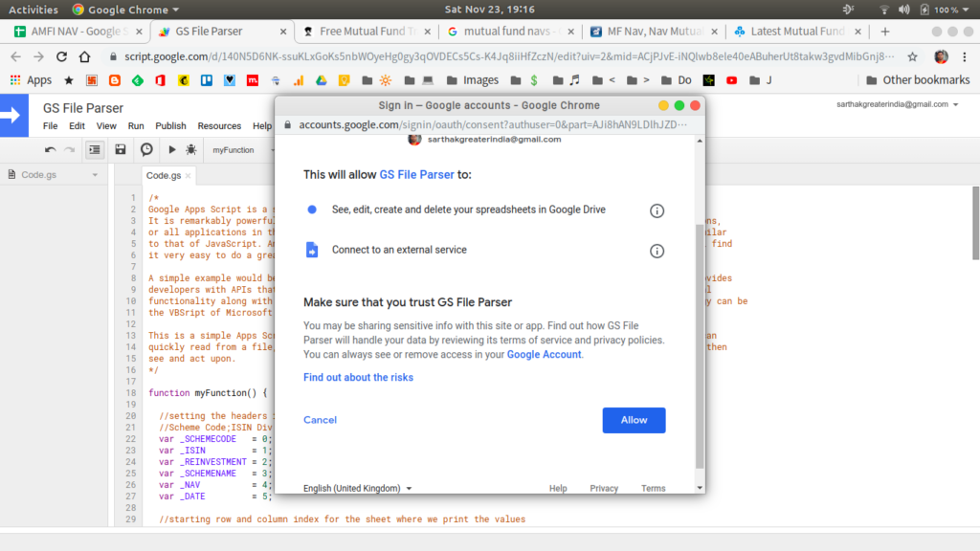Open the Images bookmark folder
980x551 pixels.
(x=473, y=80)
